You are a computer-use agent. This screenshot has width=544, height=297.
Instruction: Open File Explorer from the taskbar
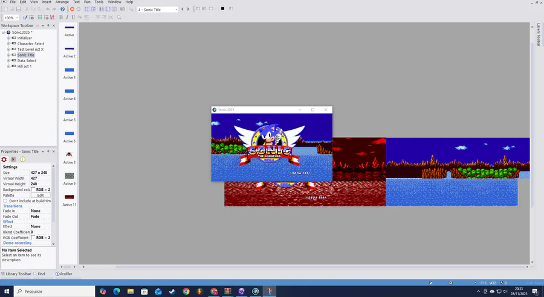click(131, 292)
